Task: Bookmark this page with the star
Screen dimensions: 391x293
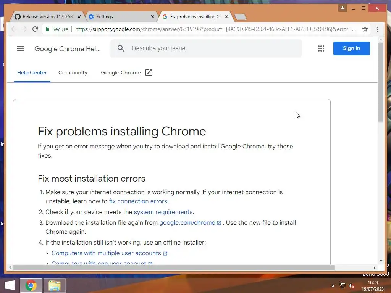Action: point(365,29)
